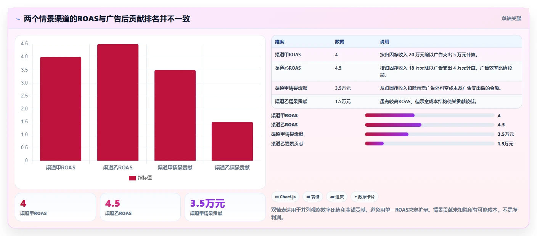Click the 渠道甲情景贡献 bar in chart
Screen dimensions: 537x236
(175, 115)
